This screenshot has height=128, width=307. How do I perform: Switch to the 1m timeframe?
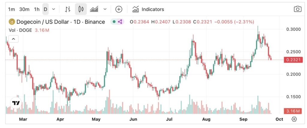coord(11,9)
